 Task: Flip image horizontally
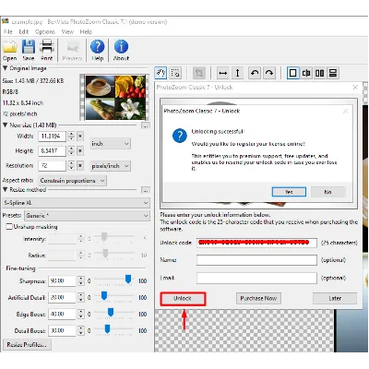(x=222, y=73)
